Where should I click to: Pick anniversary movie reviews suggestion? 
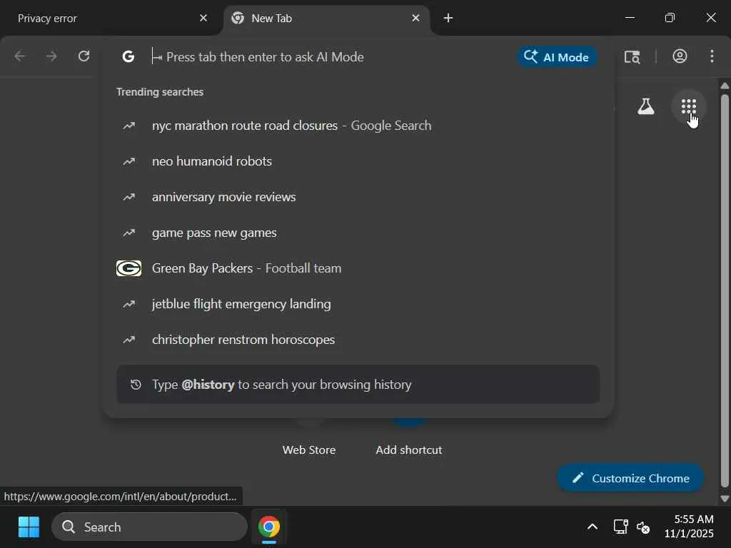coord(358,197)
